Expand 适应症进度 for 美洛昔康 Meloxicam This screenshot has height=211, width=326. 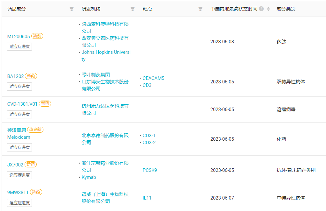(19, 147)
